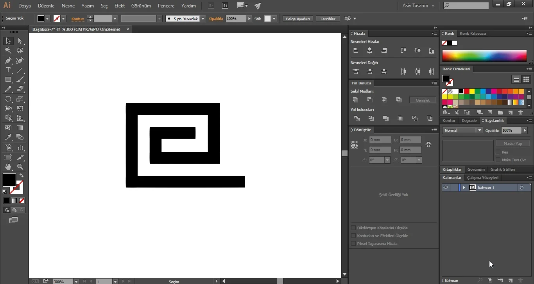Screen dimensions: 534x284
Task: Pick a color from the spectrum bar
Action: 484,56
